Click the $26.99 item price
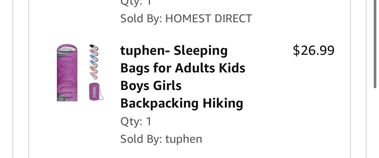 [x=313, y=50]
